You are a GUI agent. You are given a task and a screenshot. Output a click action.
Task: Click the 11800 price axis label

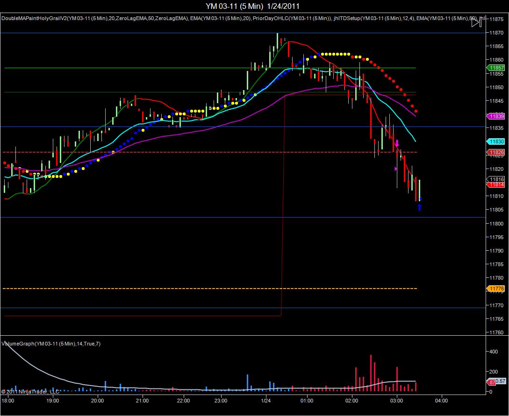[x=496, y=223]
